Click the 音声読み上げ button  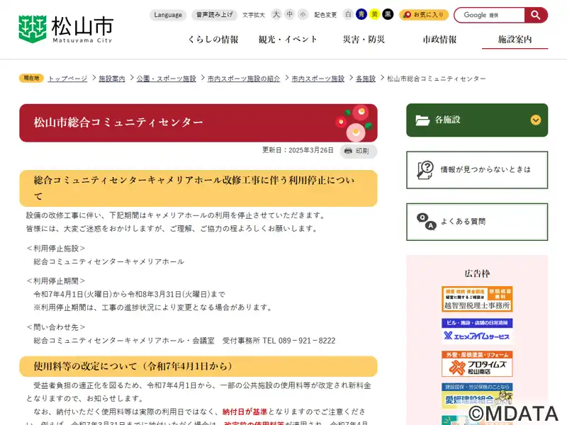coord(215,15)
